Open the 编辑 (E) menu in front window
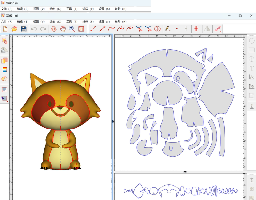The image size is (256, 200). 23,21
